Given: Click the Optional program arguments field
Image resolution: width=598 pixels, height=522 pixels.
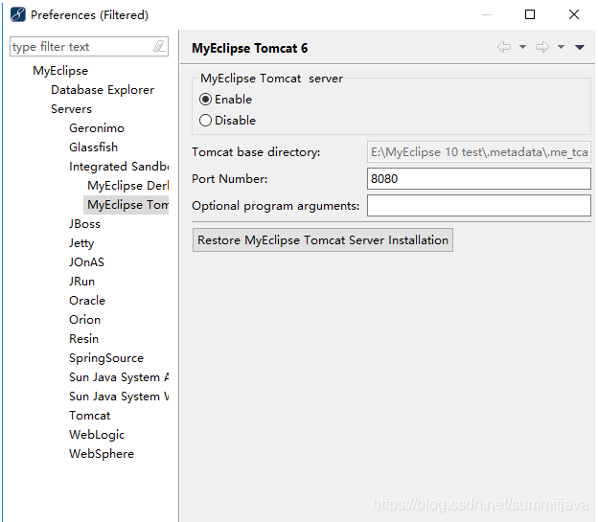Looking at the screenshot, I should [x=479, y=206].
